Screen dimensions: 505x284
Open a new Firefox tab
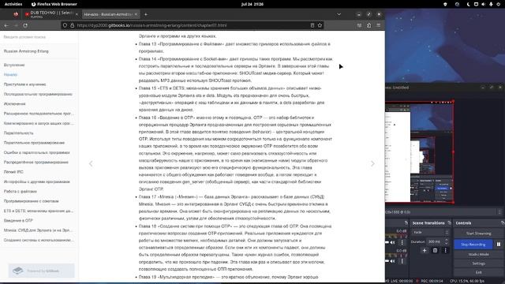point(146,14)
